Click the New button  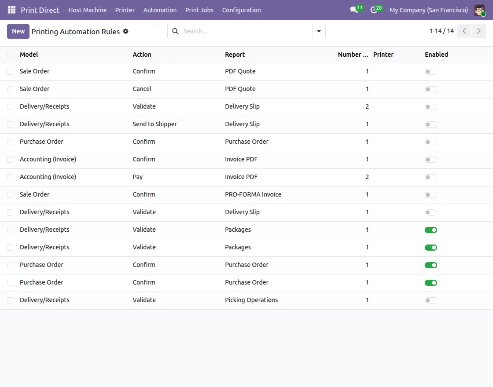click(x=18, y=31)
